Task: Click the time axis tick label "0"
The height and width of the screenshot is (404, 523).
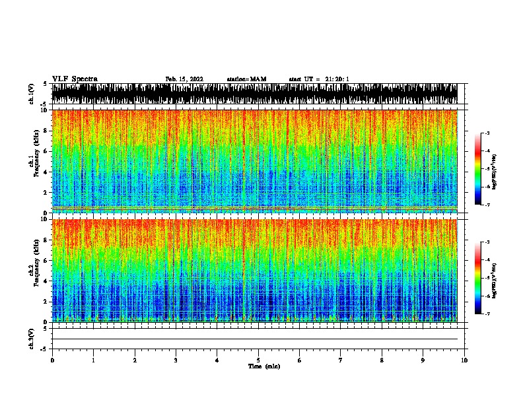Action: tap(52, 360)
